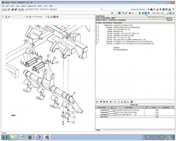
Task: Click the Part Number column header in Pick List
Action: click(102, 108)
